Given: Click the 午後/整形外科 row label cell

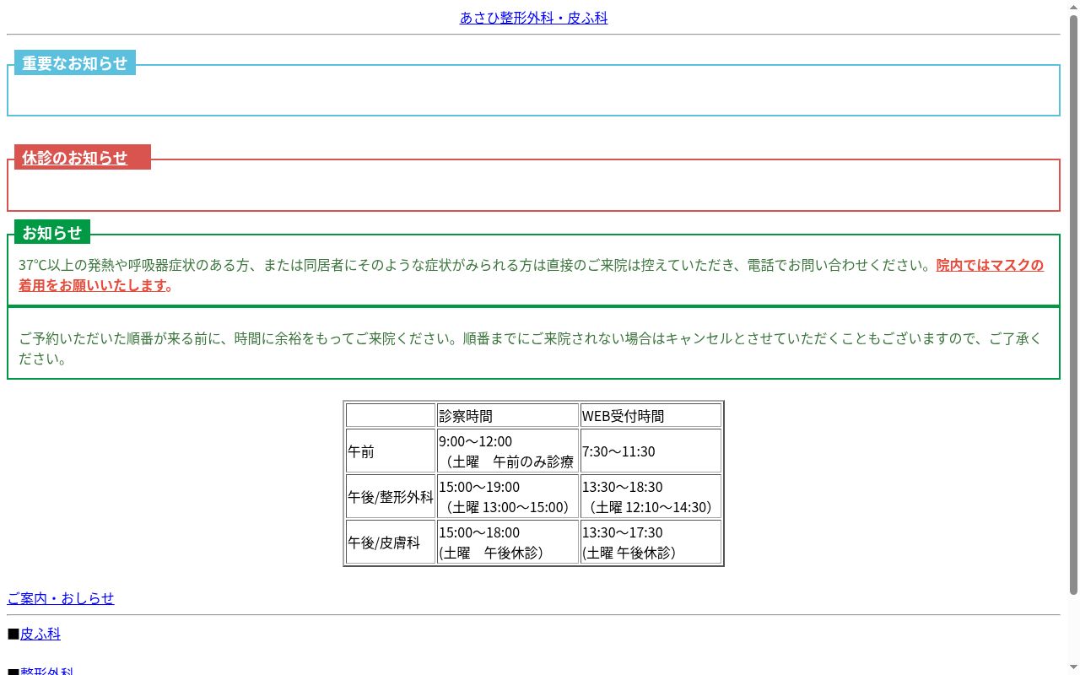Looking at the screenshot, I should point(391,497).
